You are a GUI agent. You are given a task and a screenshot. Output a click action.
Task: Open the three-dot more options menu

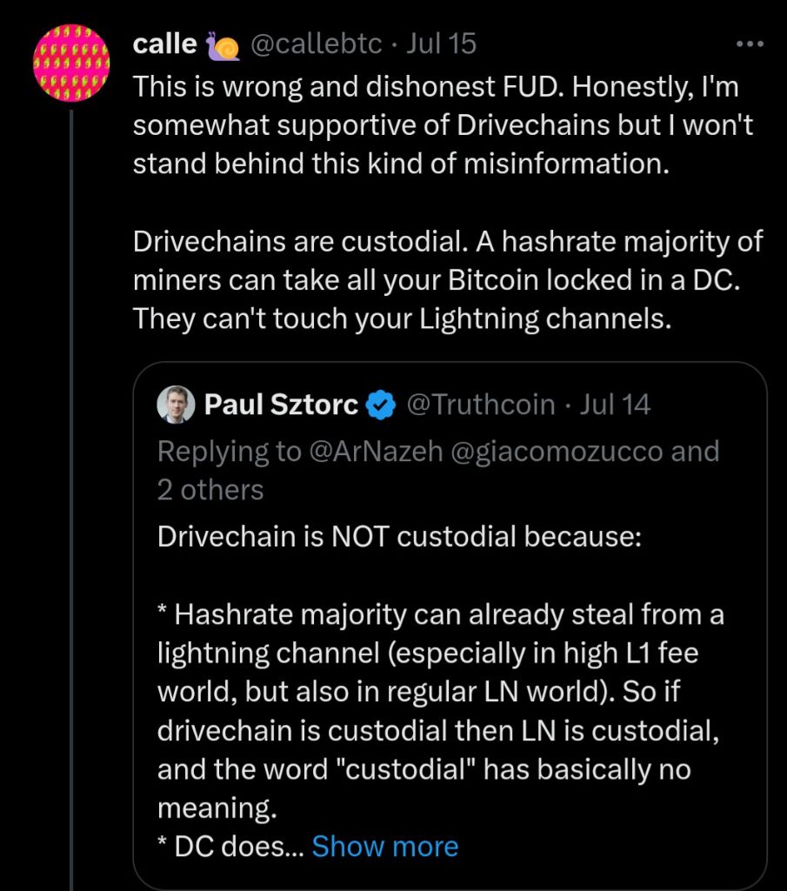coord(749,44)
